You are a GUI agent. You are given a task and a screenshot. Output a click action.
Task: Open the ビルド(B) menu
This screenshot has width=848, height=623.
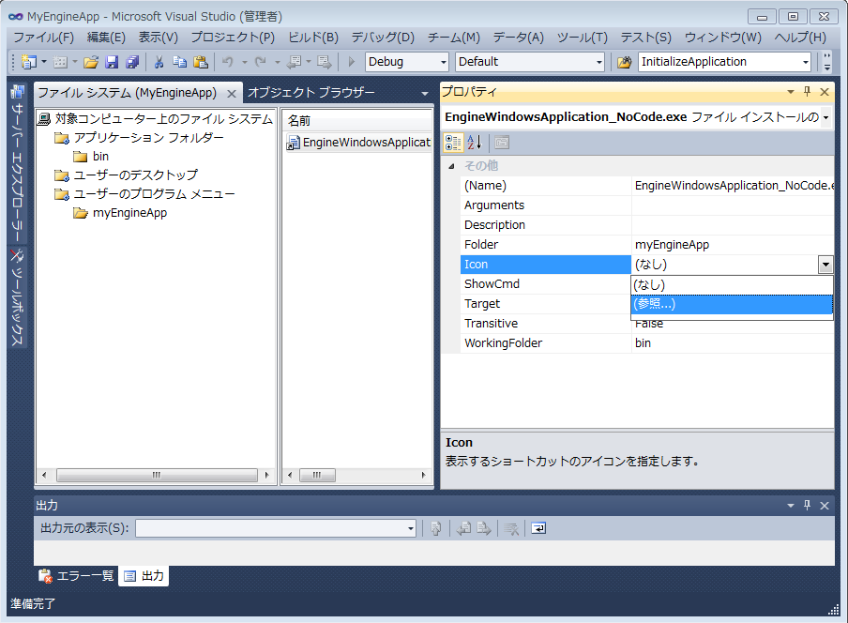313,38
